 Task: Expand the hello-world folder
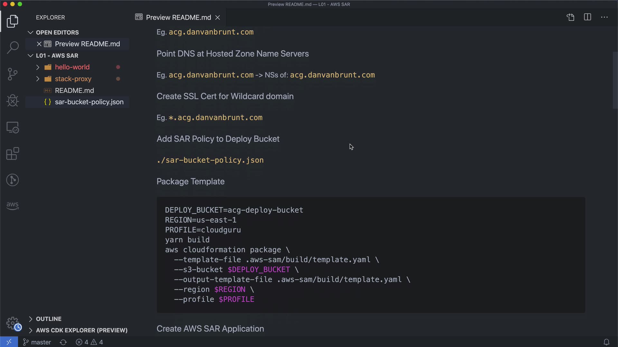coord(38,67)
